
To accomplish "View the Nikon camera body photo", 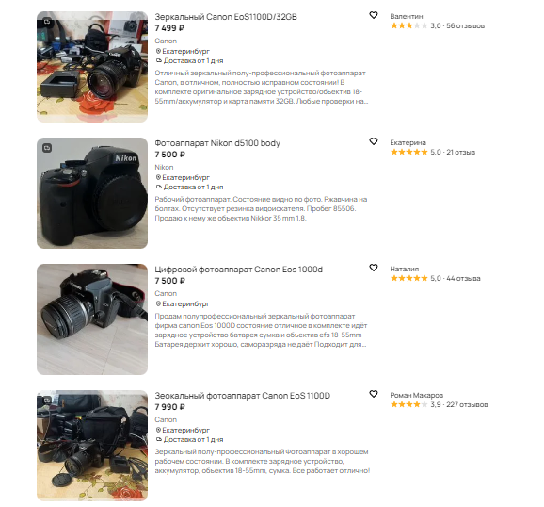I will point(92,193).
